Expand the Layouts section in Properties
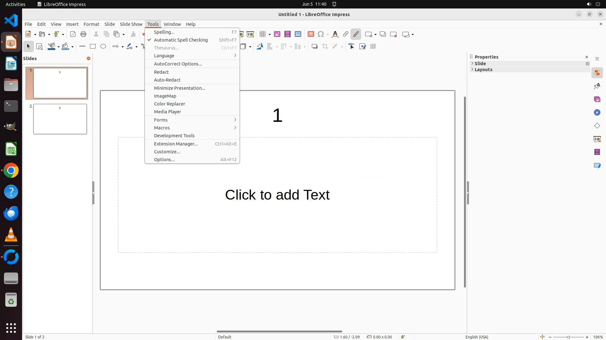 point(483,70)
